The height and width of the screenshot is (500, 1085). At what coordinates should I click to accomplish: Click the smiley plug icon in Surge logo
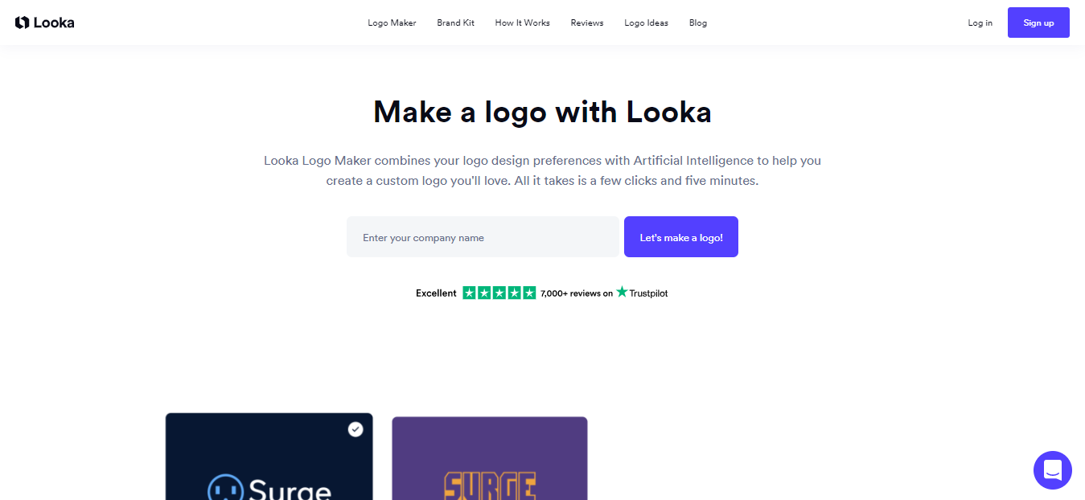pos(224,488)
